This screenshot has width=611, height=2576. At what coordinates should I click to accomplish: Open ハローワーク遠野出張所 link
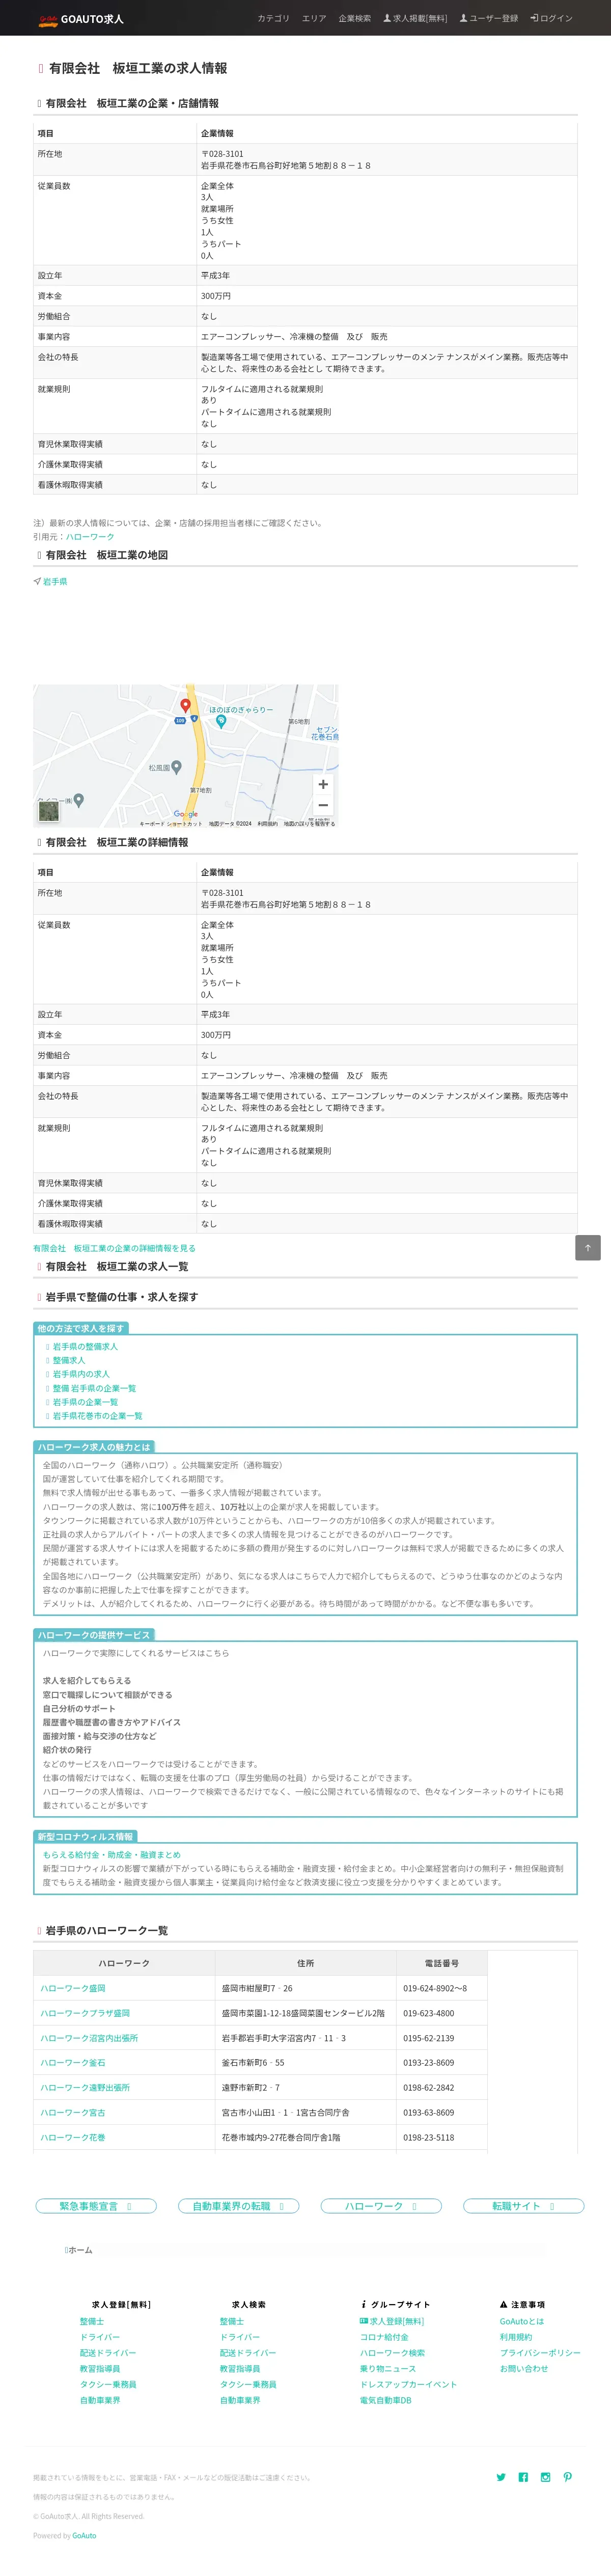click(x=85, y=2087)
